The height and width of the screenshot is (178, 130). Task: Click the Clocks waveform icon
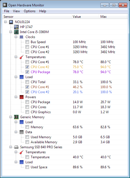click(x=22, y=37)
